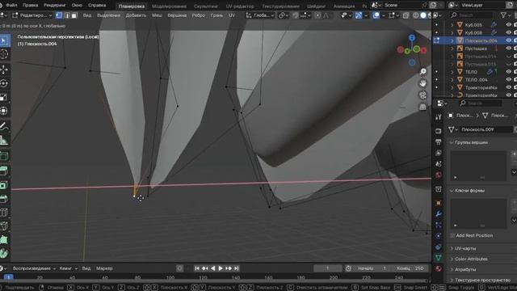The height and width of the screenshot is (291, 517).
Task: Expand Куб.008 in outliner
Action: point(452,32)
